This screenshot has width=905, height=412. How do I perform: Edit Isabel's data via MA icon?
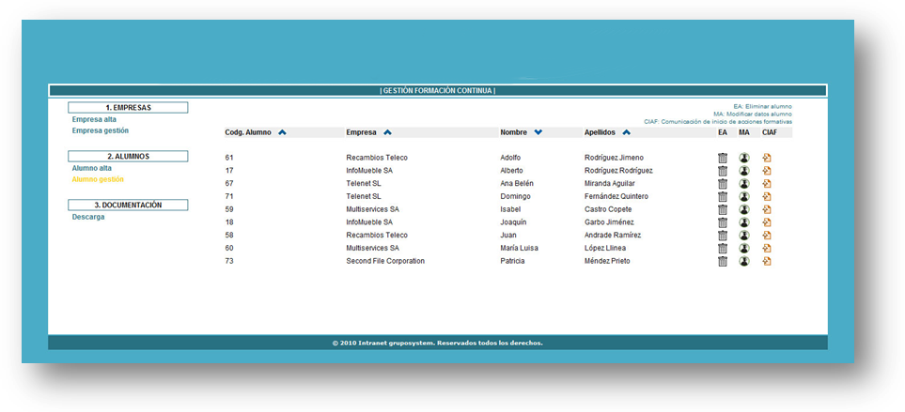pyautogui.click(x=744, y=209)
